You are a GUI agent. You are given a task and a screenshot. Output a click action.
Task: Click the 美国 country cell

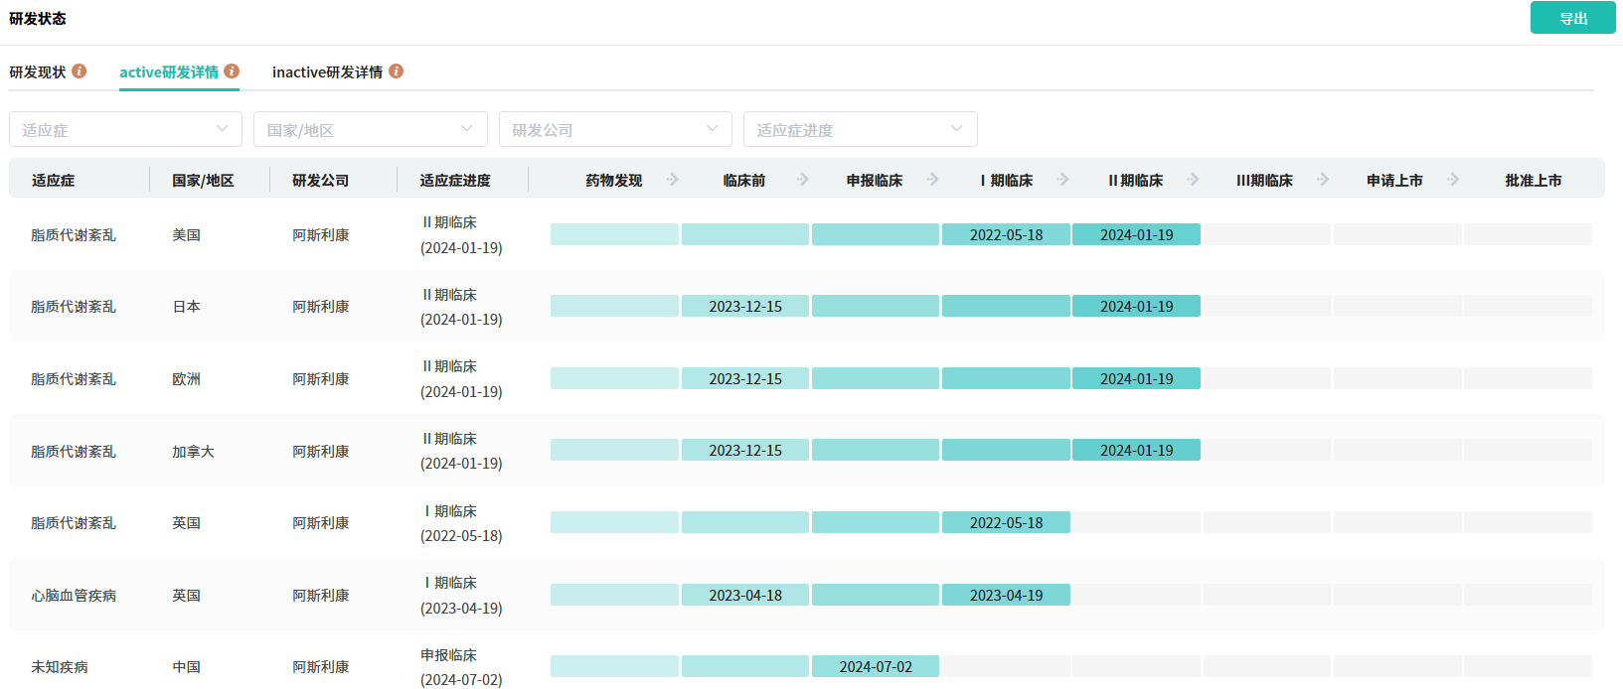[186, 235]
